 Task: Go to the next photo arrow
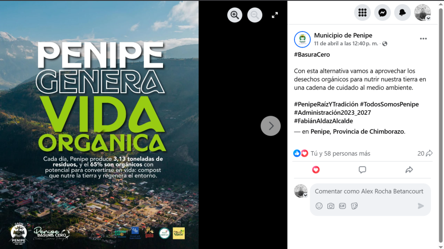click(x=271, y=126)
